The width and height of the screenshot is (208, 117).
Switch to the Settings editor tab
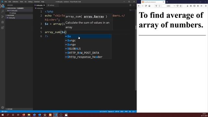[x=52, y=5]
